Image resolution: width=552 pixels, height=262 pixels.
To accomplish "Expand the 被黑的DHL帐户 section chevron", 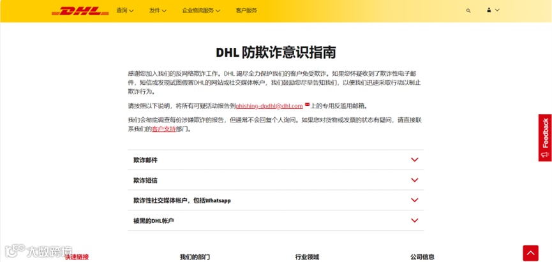I will (415, 221).
